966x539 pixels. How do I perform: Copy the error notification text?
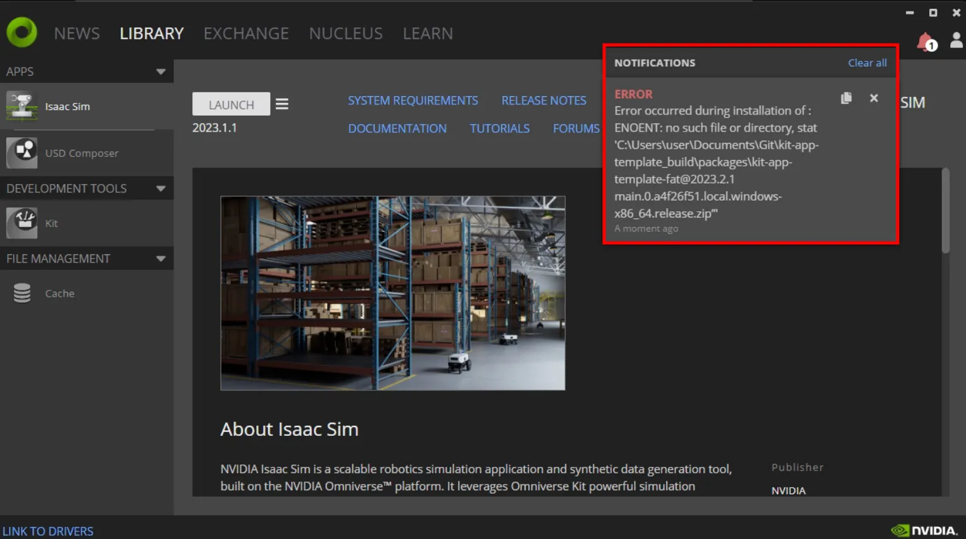coord(846,98)
